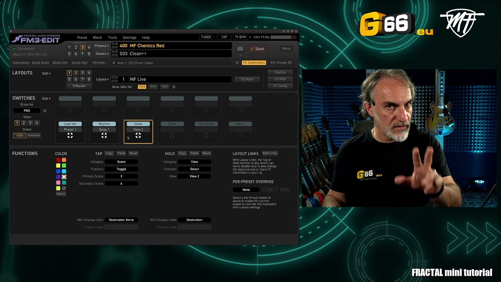Image resolution: width=501 pixels, height=282 pixels.
Task: Switch to view 2 under Switches
Action: pos(23,123)
